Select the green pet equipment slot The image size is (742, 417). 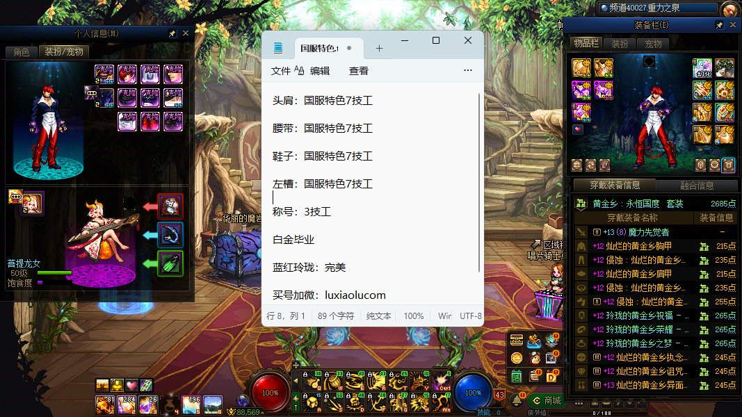click(x=170, y=263)
